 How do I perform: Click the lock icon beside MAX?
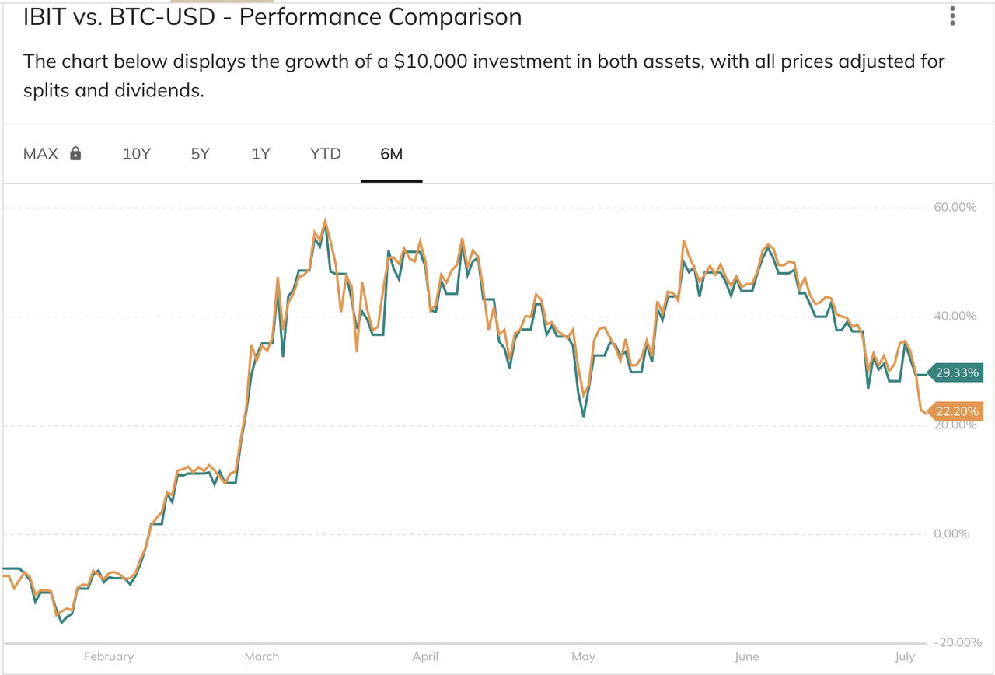coord(75,153)
